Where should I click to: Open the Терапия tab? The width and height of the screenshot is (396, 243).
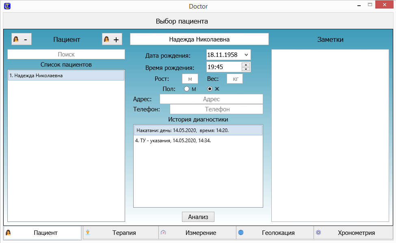pos(121,233)
